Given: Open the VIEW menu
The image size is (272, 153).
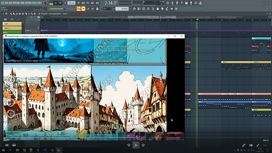Looking at the screenshot, I should click(x=23, y=3).
